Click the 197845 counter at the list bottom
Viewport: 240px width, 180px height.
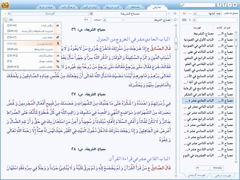point(217,168)
